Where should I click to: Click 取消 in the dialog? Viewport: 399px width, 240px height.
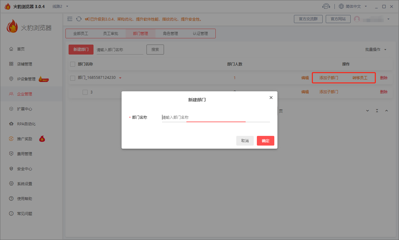(x=245, y=141)
